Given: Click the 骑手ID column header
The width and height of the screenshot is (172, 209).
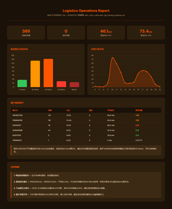Looking at the screenshot, I should click(x=15, y=111).
